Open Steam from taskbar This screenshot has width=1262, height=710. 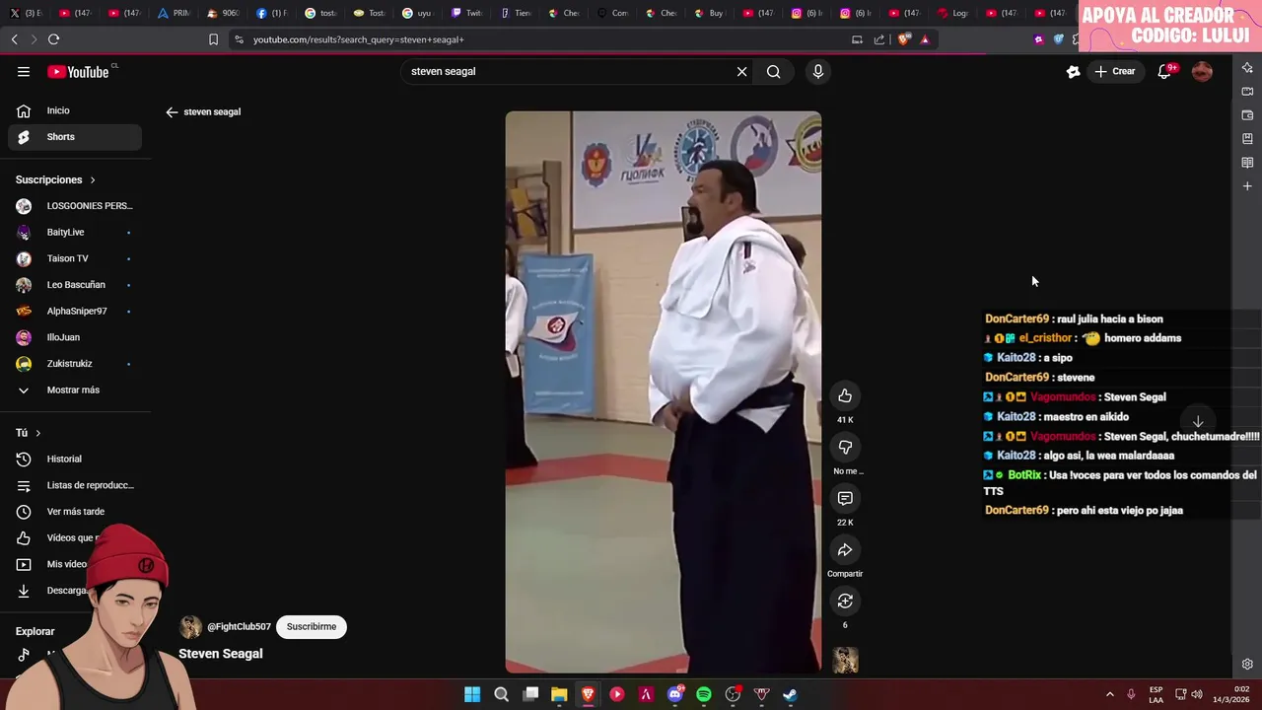791,694
